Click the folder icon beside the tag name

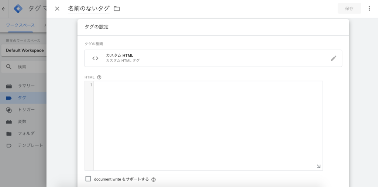click(117, 8)
